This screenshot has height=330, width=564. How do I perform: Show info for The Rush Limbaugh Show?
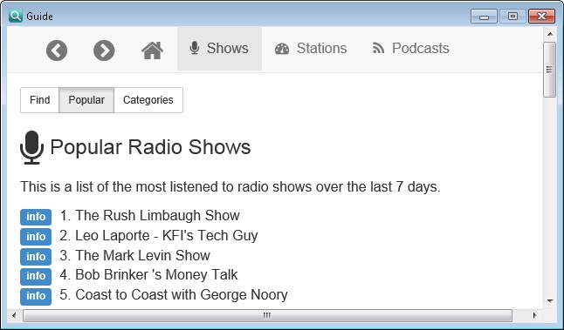[x=36, y=217]
